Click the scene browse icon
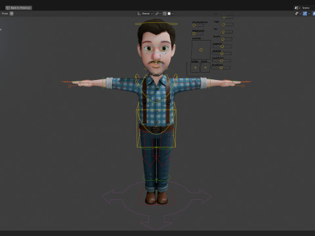The width and height of the screenshot is (315, 236). tap(297, 8)
